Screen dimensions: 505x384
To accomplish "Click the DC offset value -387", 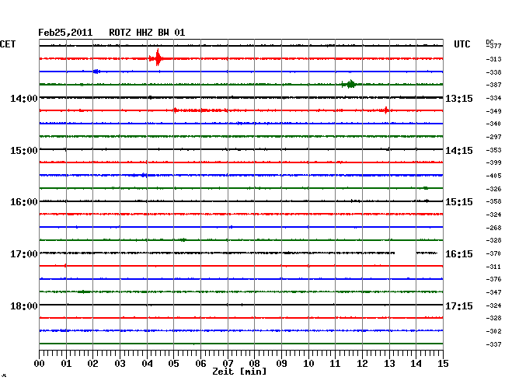I will 493,85.
